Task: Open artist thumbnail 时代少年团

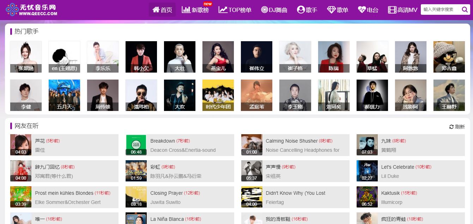Action: coord(218,95)
